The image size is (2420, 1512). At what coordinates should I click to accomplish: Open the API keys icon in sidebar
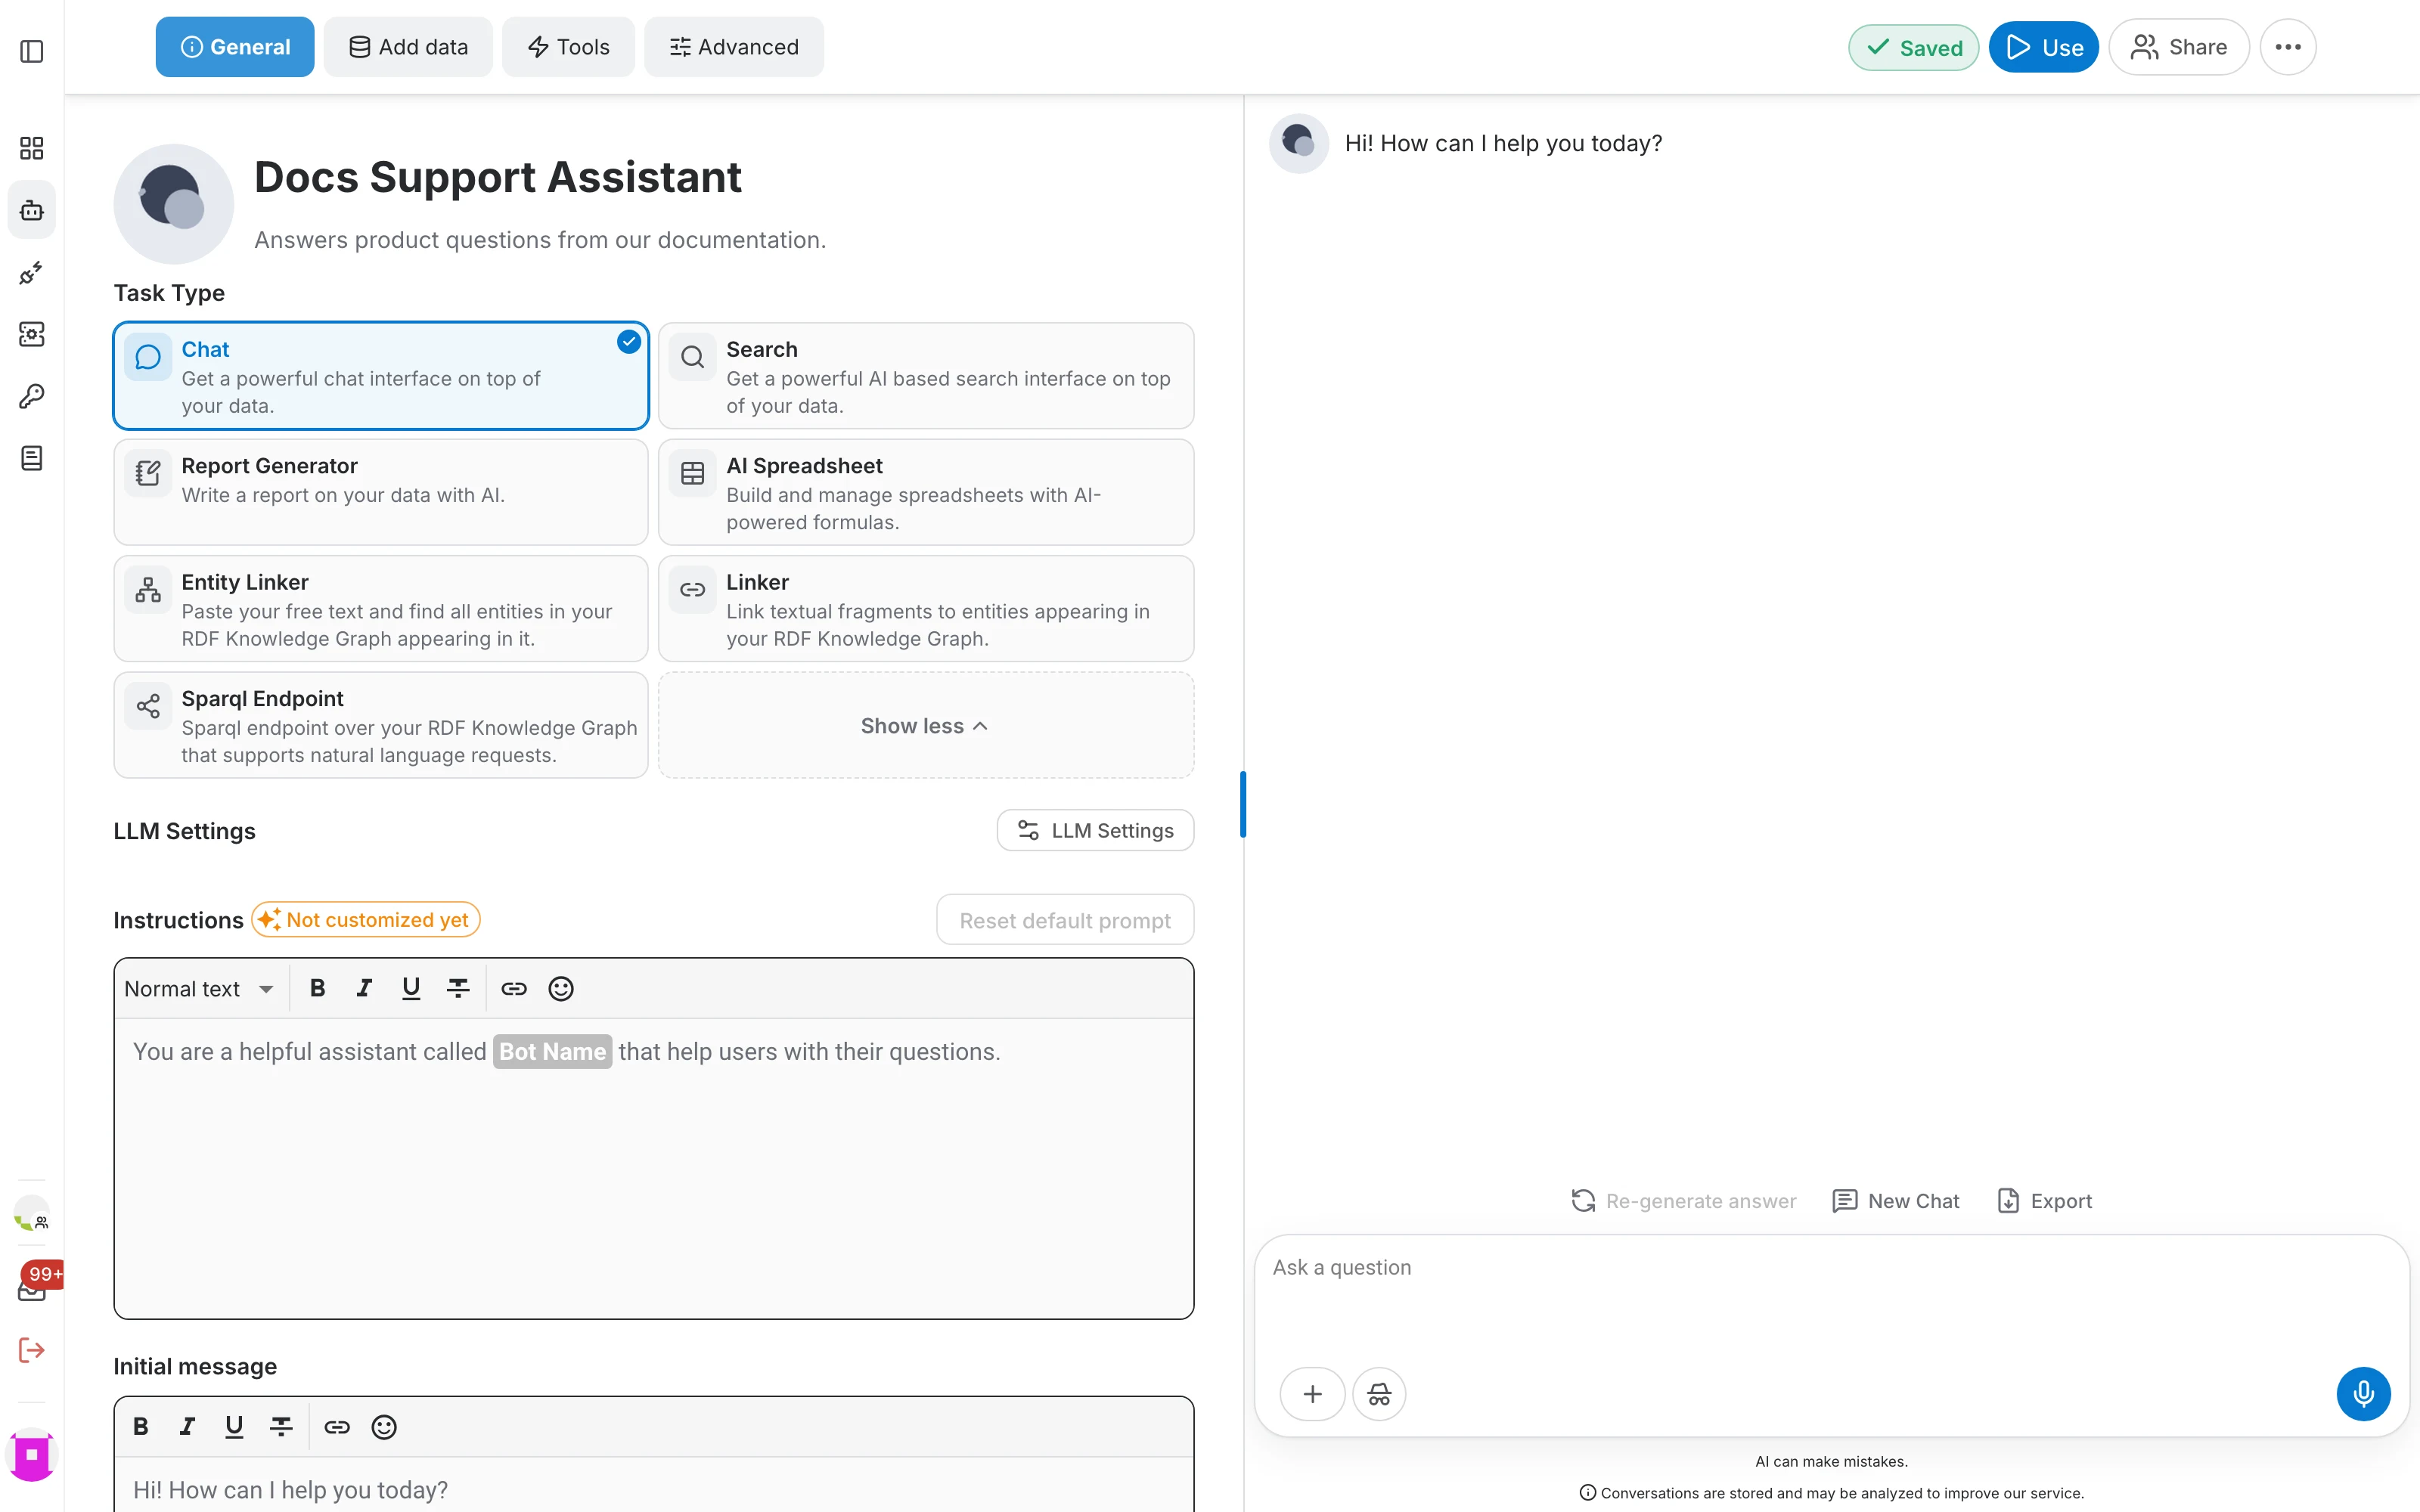click(32, 396)
